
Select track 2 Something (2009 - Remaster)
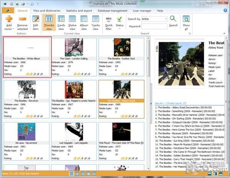185,111
